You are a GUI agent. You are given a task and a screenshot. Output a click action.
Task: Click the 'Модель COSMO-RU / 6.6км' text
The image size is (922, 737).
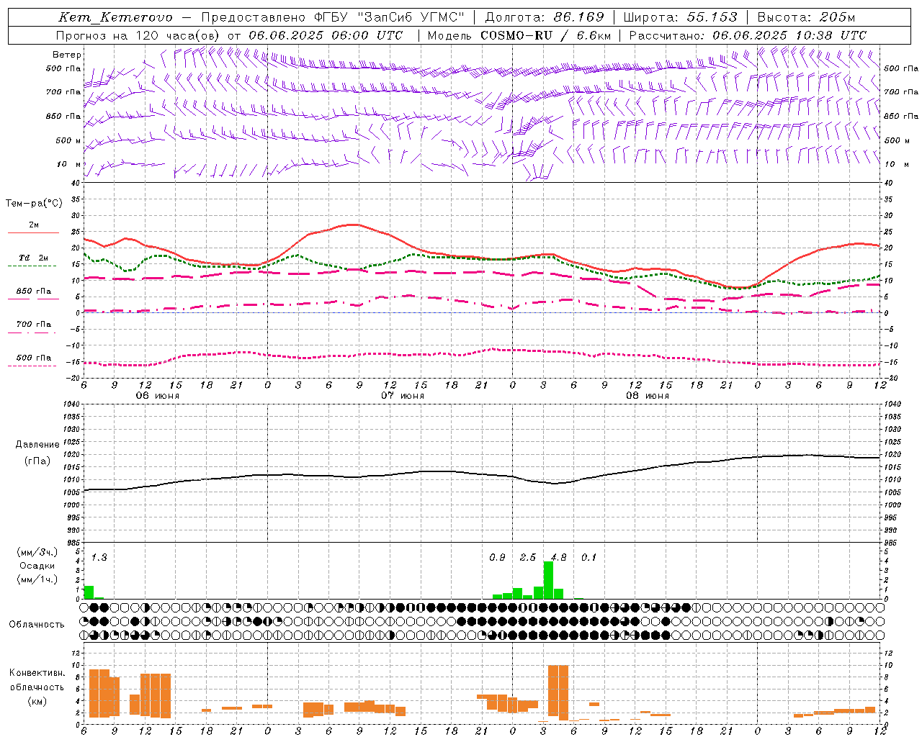point(519,35)
